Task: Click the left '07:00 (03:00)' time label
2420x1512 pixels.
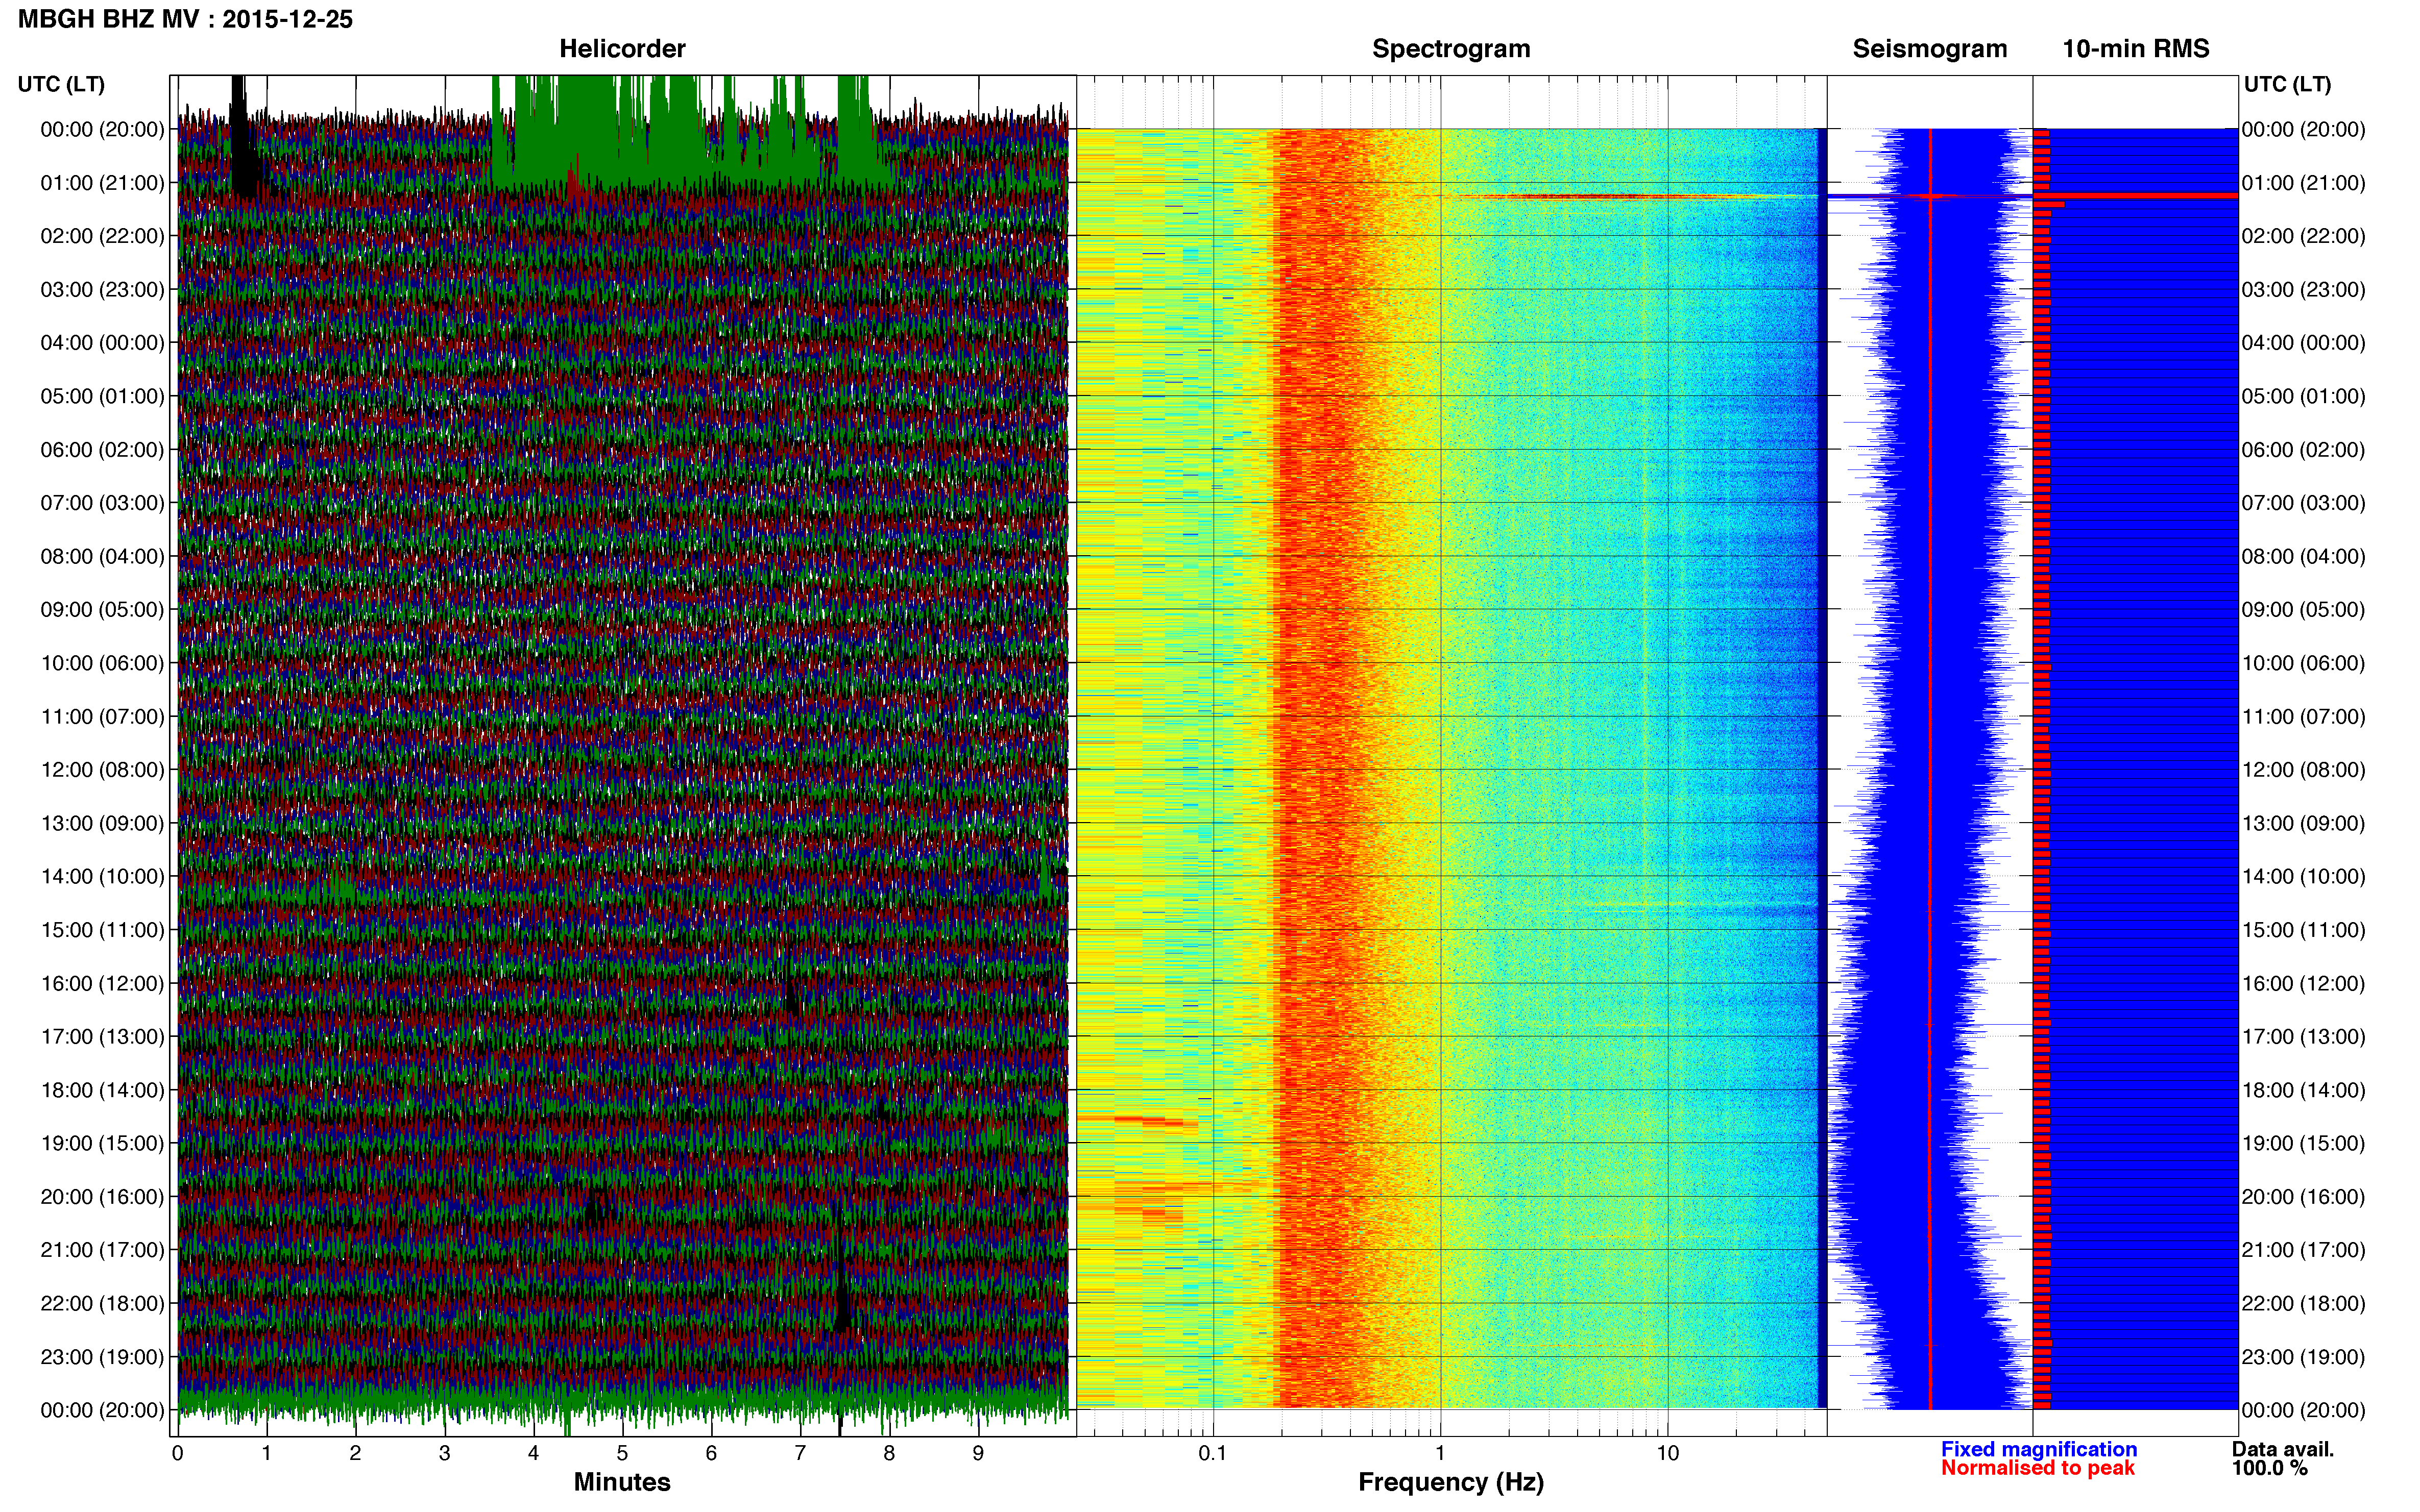Action: 102,503
